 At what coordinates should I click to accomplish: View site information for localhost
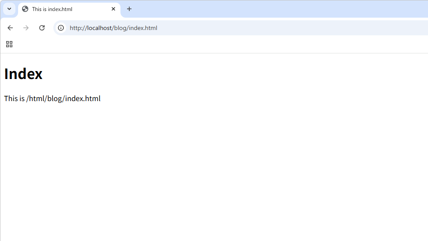pos(61,28)
